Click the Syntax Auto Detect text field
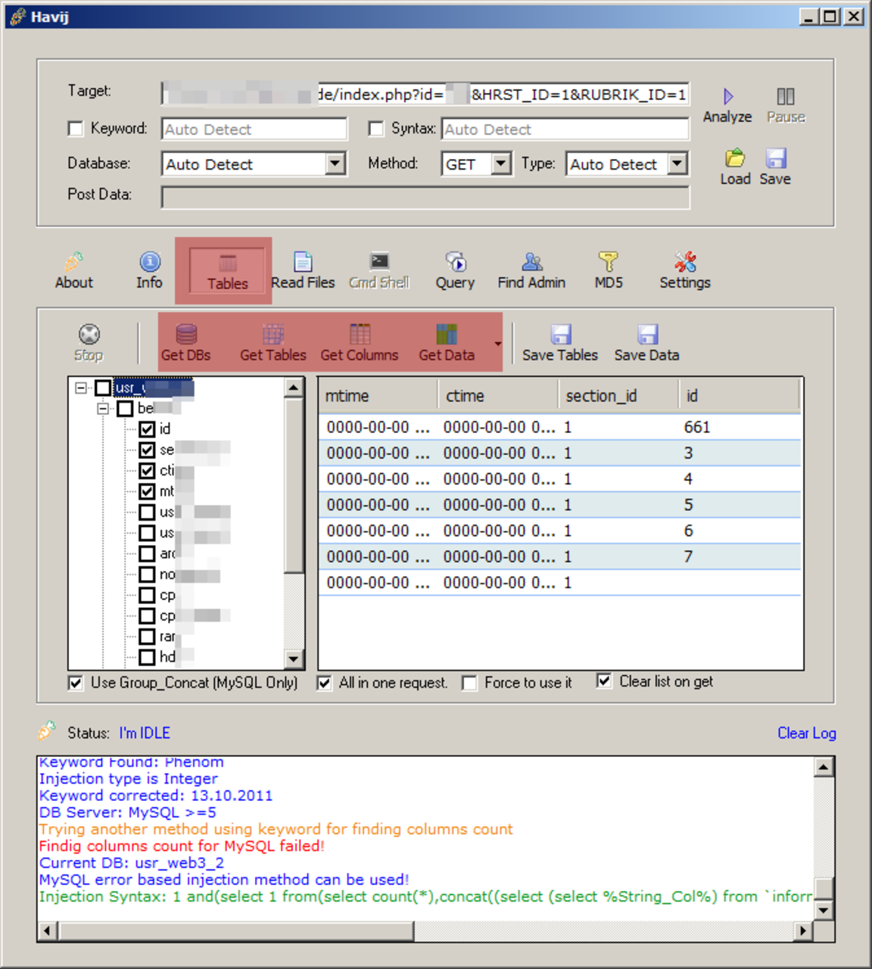The width and height of the screenshot is (872, 969). pyautogui.click(x=565, y=129)
